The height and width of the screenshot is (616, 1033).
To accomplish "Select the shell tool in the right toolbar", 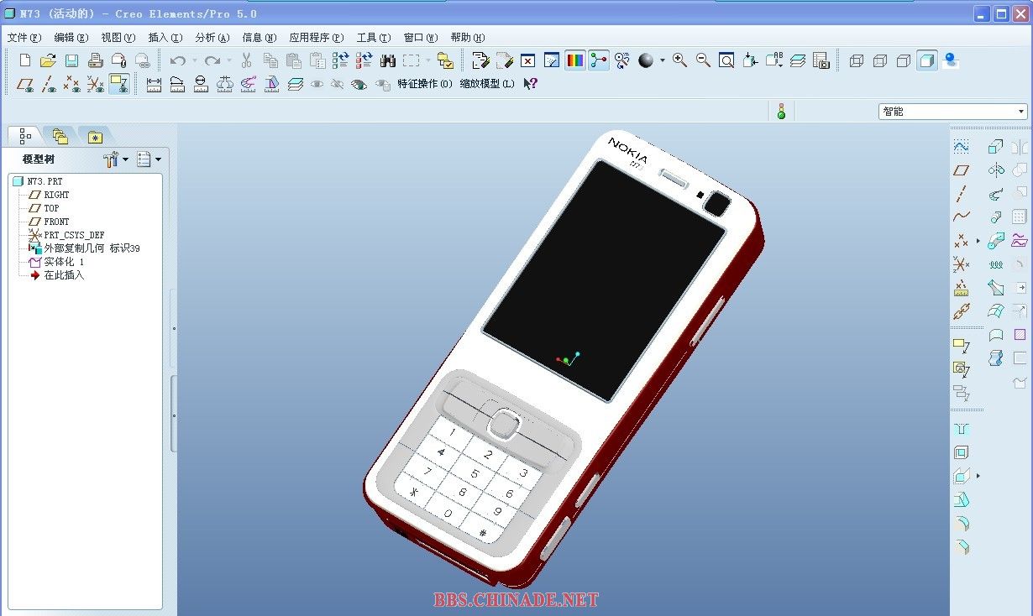I will pyautogui.click(x=962, y=452).
